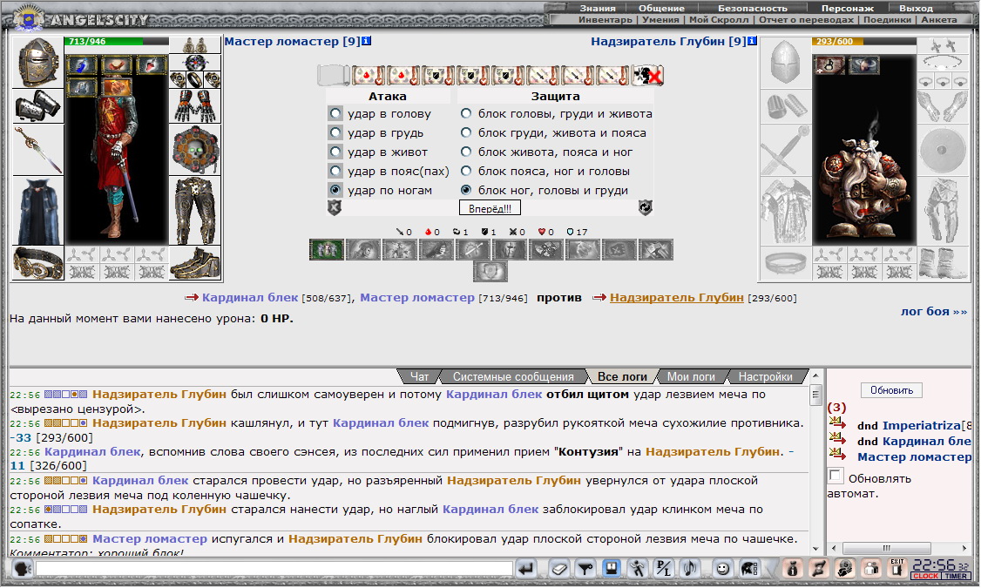The image size is (981, 588).
Task: Click the equipped knight helmet slot
Action: 37,62
